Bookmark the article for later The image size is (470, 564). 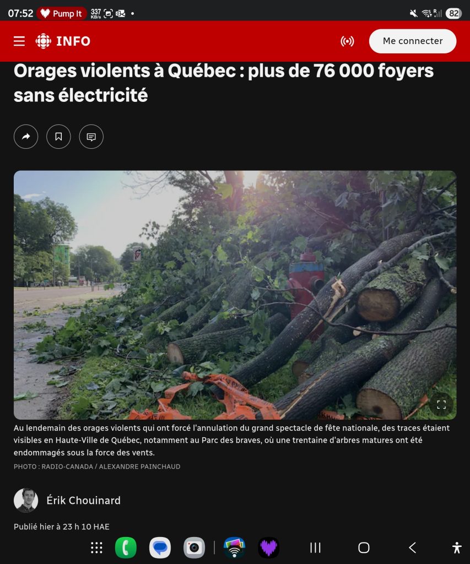(58, 137)
